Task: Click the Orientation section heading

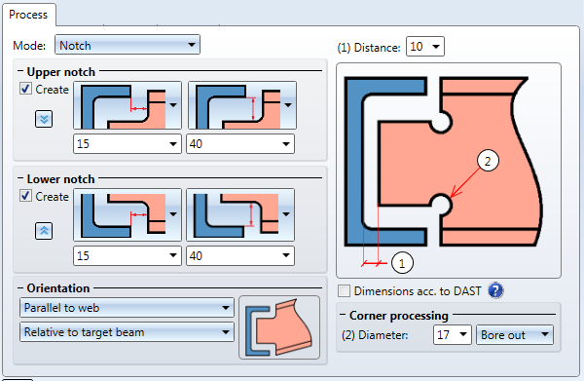Action: pyautogui.click(x=58, y=288)
